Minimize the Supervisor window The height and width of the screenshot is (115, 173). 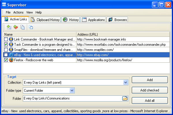155,5
